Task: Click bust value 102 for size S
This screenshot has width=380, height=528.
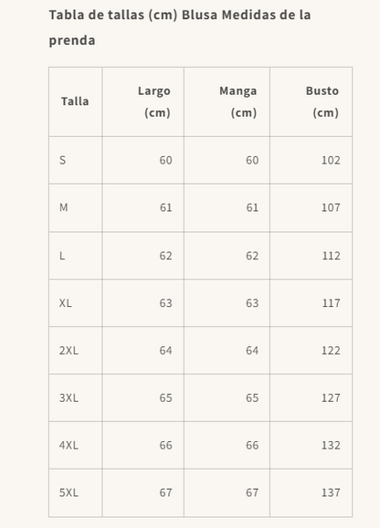Action: (x=331, y=160)
